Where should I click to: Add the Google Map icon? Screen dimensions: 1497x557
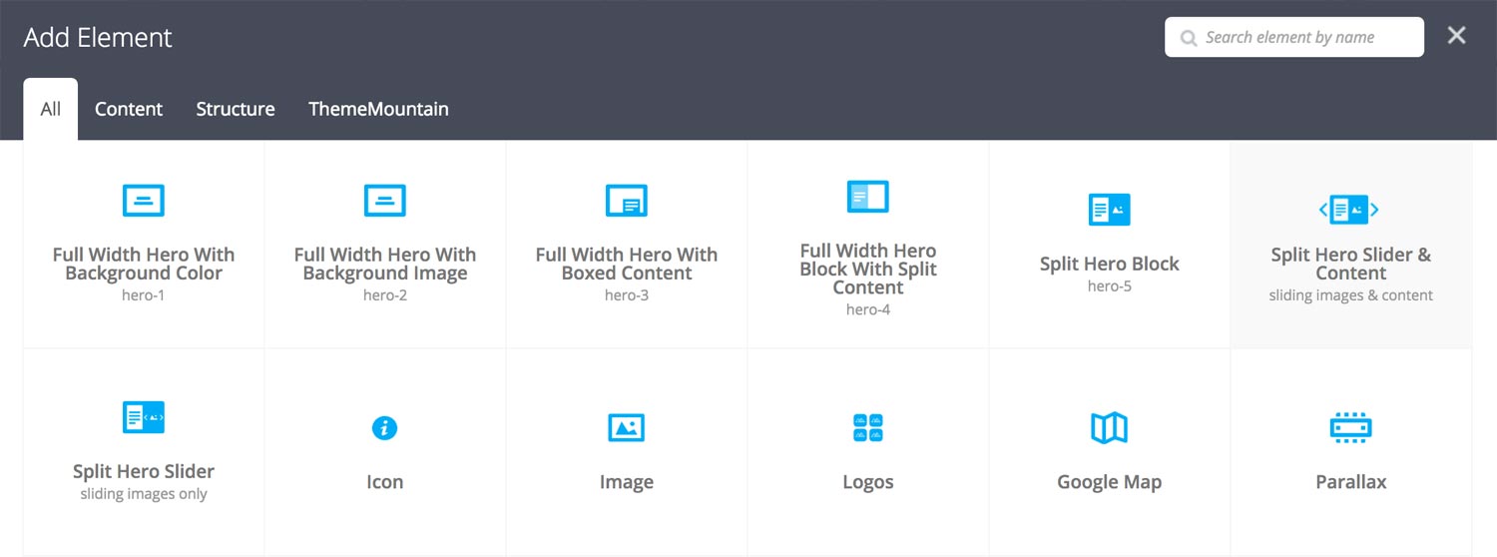(x=1109, y=427)
